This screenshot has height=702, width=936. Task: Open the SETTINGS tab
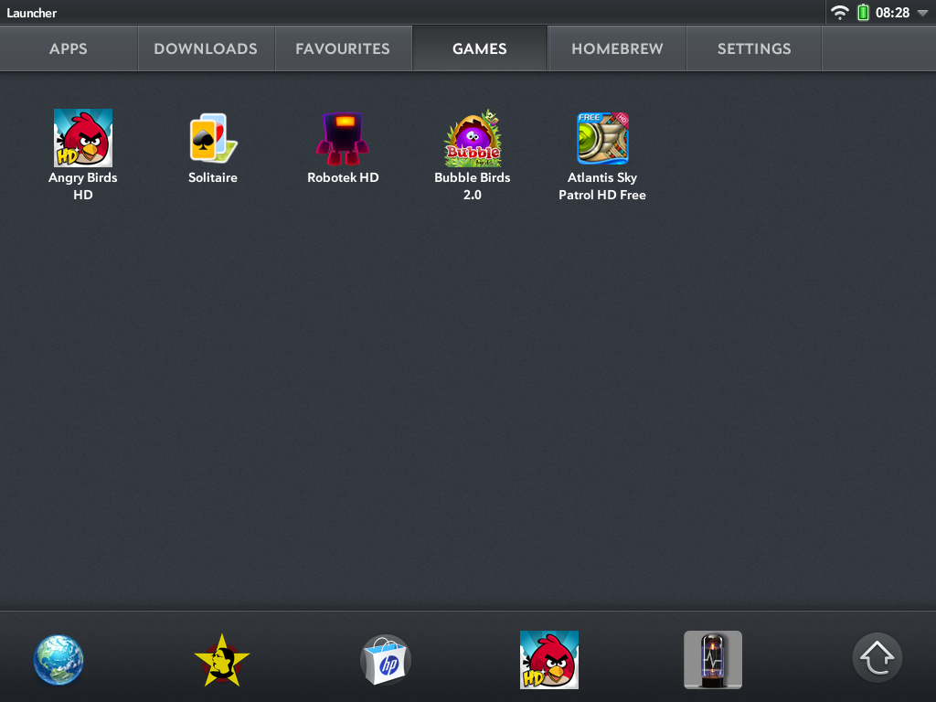click(754, 49)
